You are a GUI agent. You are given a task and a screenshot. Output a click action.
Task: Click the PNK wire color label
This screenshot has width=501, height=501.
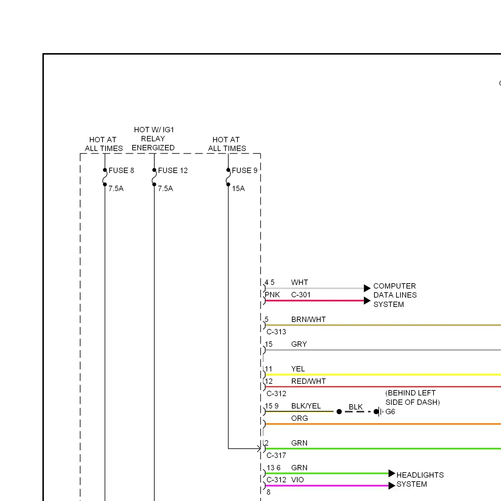click(272, 295)
